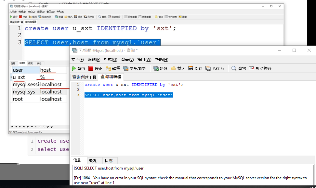Select the '%' host cell in results grid

[x=53, y=77]
